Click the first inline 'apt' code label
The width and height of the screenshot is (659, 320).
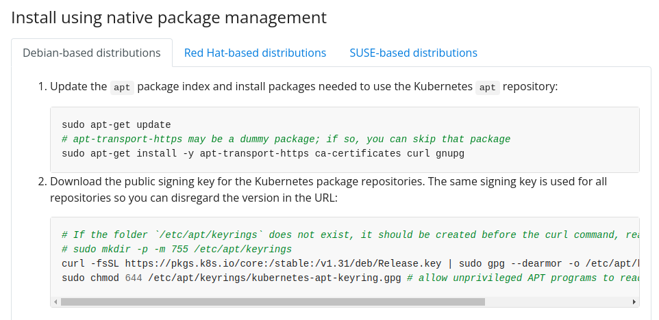pos(122,88)
